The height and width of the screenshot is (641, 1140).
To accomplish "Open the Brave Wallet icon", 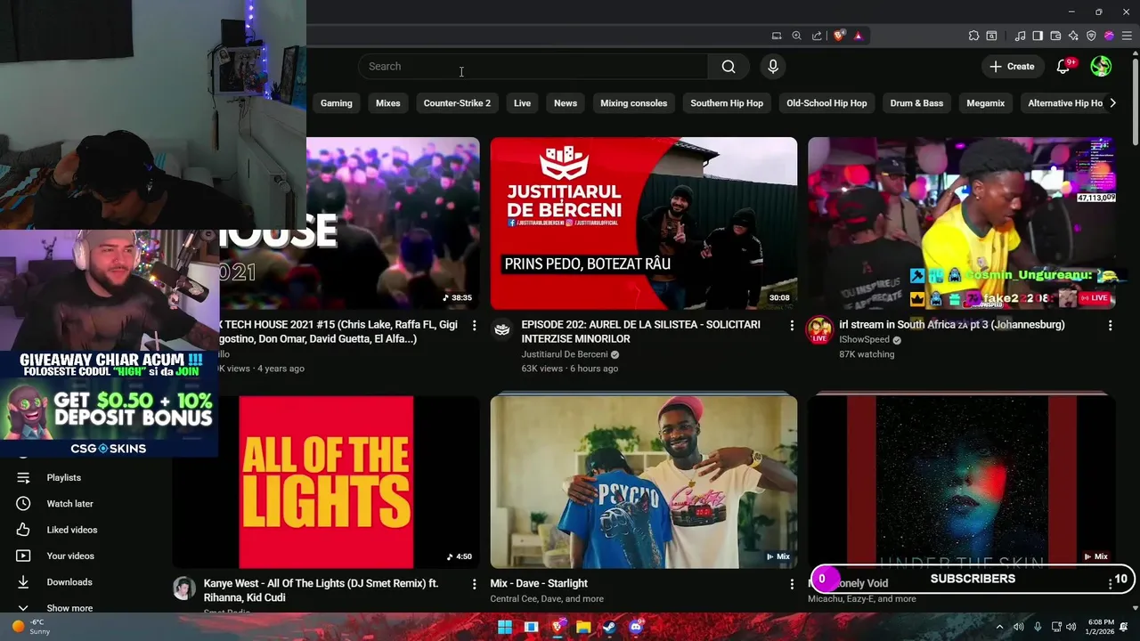I will [x=1055, y=36].
